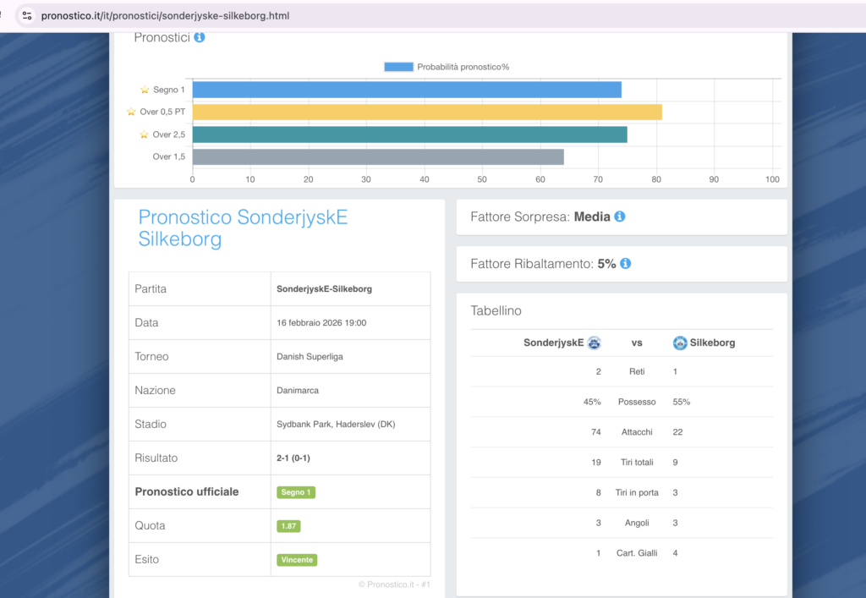Click the Fattore Ribaltamento info icon

click(625, 264)
